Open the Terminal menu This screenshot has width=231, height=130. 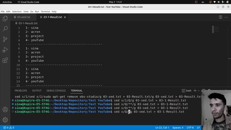pyautogui.click(x=45, y=12)
